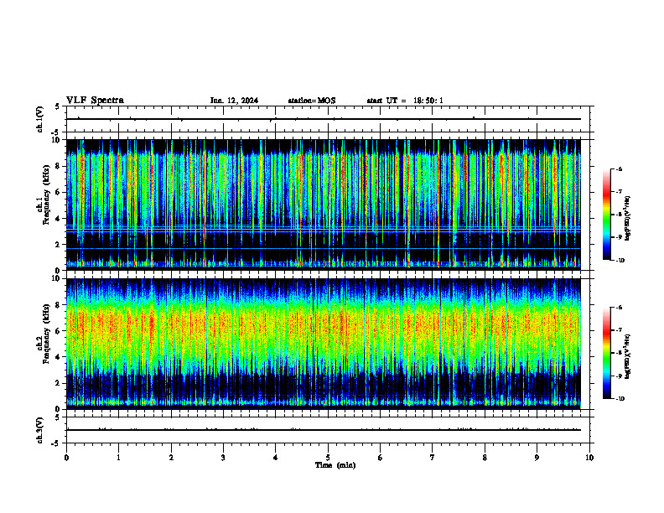Viewport: 664px width, 513px height.
Task: Click the "start UT = 18:50: 1" text
Action: [405, 101]
